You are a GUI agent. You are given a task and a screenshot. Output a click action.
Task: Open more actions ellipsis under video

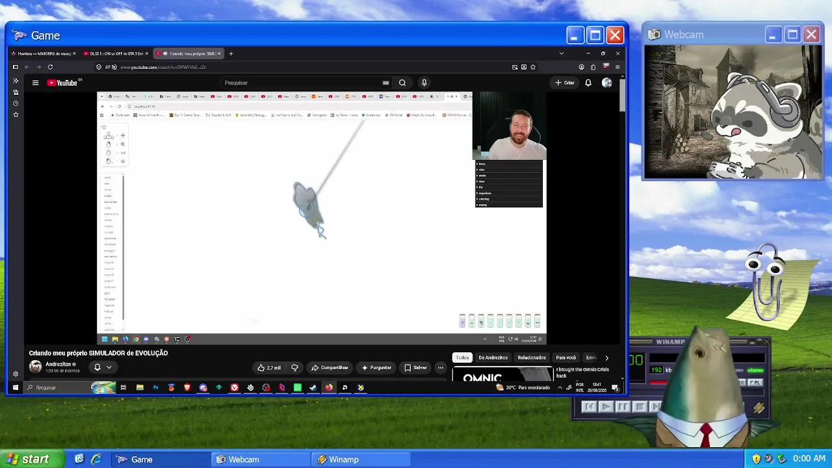tap(440, 368)
